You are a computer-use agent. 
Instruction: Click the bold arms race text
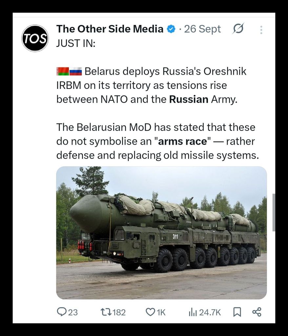[182, 141]
